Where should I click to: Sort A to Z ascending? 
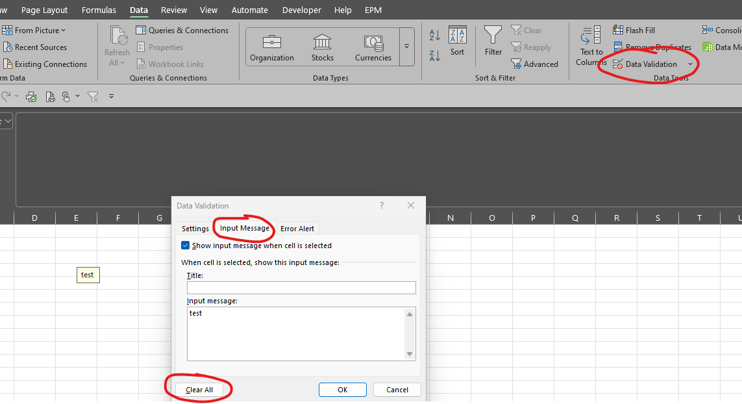(434, 35)
